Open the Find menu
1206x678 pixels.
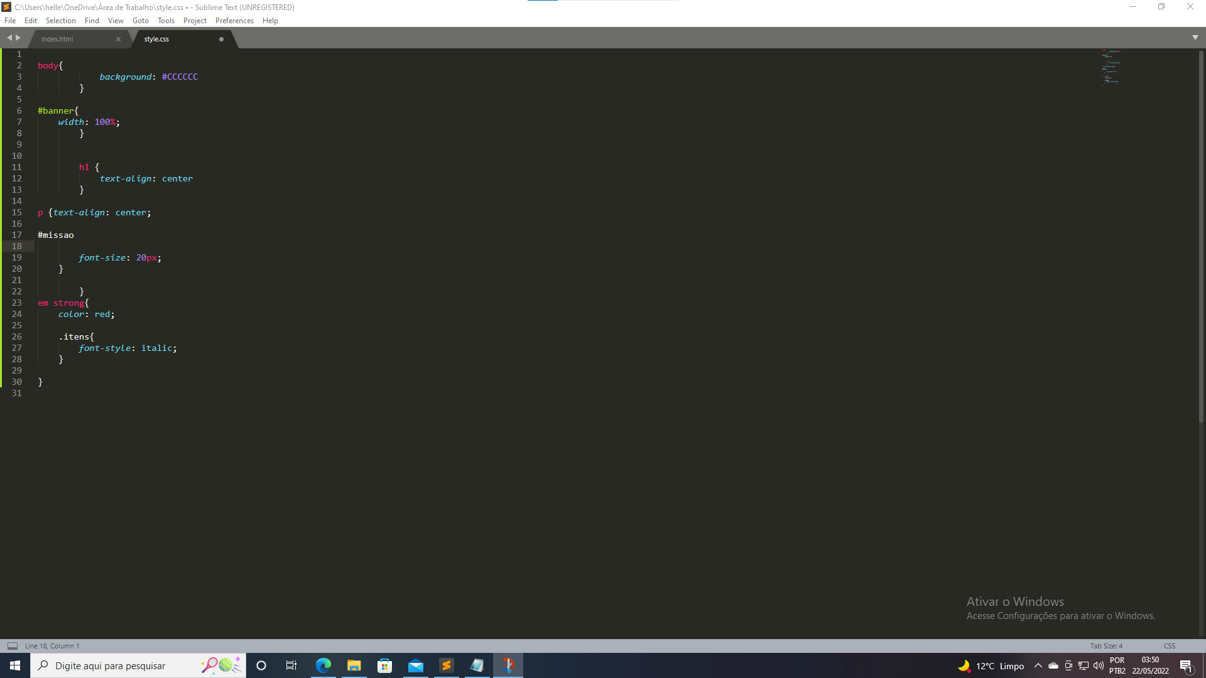(91, 21)
